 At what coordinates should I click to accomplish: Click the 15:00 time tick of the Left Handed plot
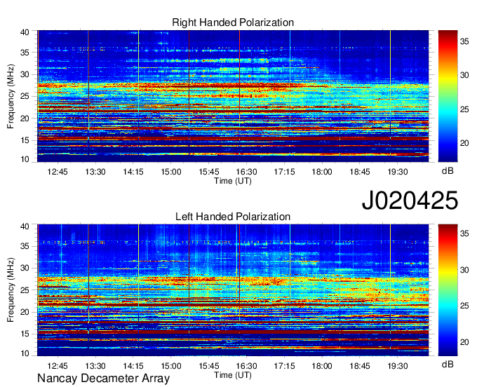pos(171,366)
